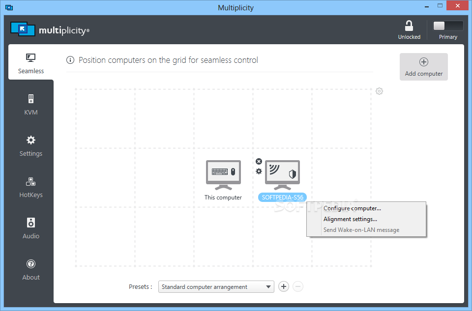The width and height of the screenshot is (472, 311).
Task: Open the Audio tab
Action: (x=30, y=228)
